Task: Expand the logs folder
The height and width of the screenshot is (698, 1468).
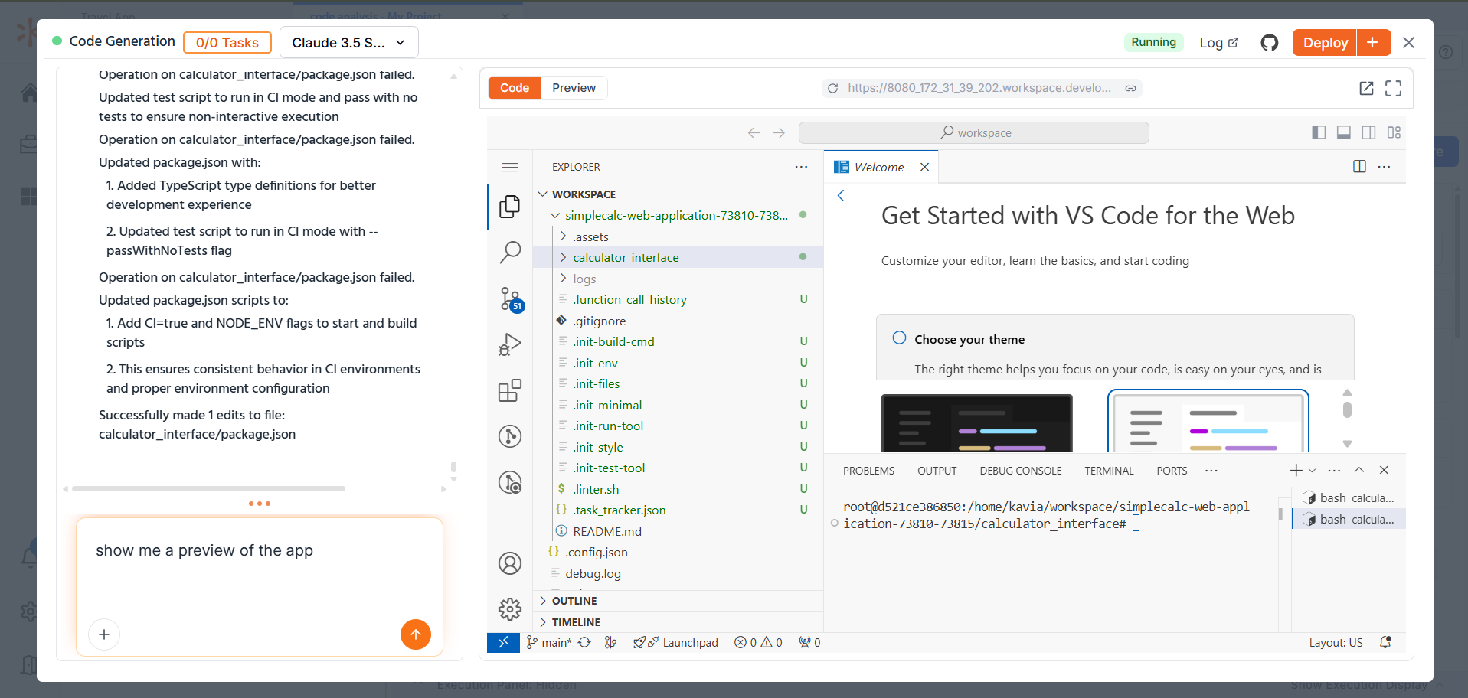Action: tap(564, 279)
